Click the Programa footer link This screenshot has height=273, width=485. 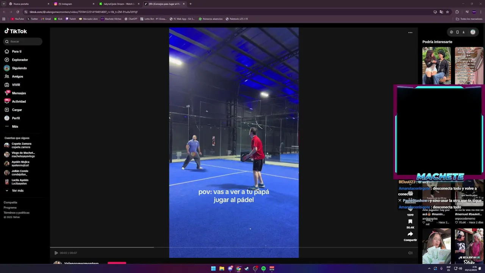(x=10, y=207)
